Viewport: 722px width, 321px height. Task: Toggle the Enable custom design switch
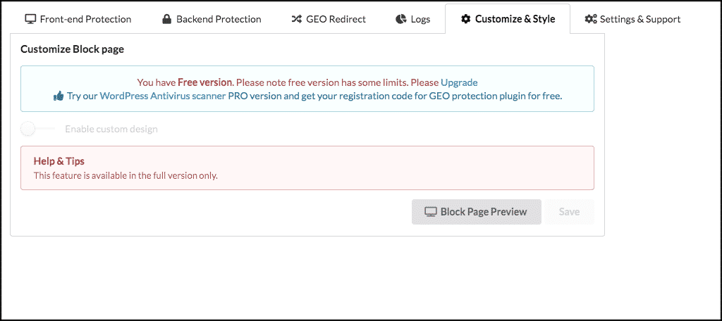click(37, 130)
